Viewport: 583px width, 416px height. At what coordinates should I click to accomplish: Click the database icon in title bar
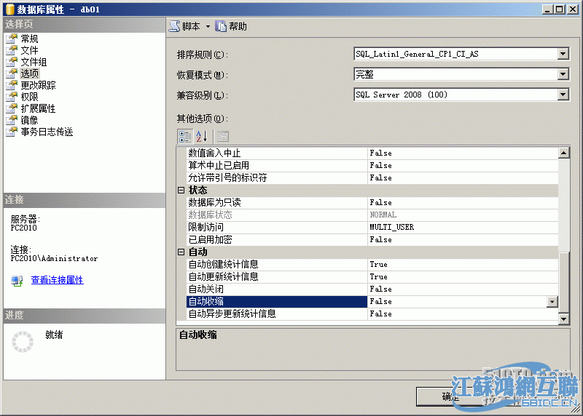tap(10, 9)
